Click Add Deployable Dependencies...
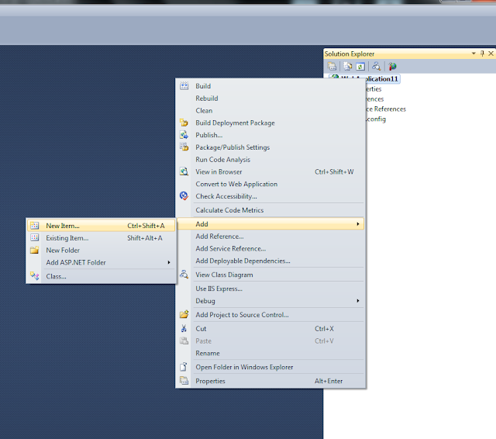The width and height of the screenshot is (496, 439). point(270,261)
